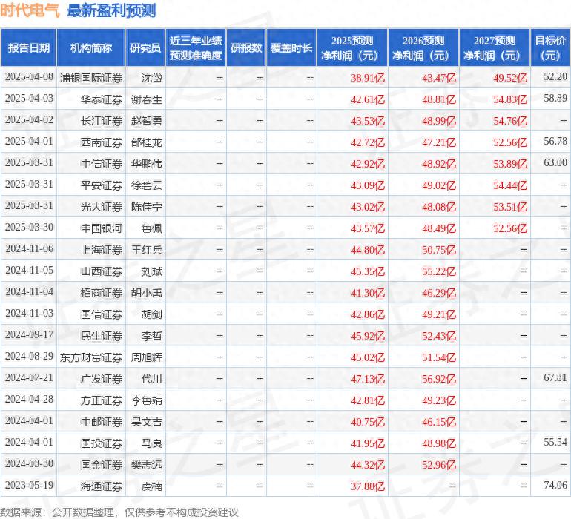Click the 2026预测净利润 column header
This screenshot has height=519, width=571.
click(423, 47)
